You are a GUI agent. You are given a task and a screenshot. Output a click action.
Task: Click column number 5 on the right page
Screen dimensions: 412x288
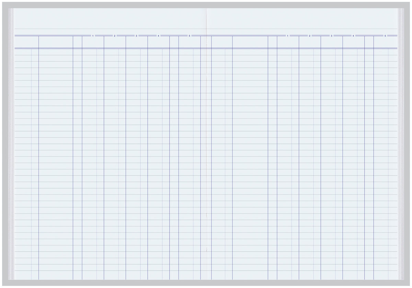coord(385,36)
